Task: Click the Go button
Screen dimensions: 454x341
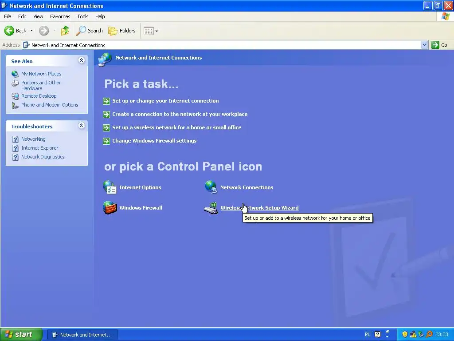Action: click(439, 45)
